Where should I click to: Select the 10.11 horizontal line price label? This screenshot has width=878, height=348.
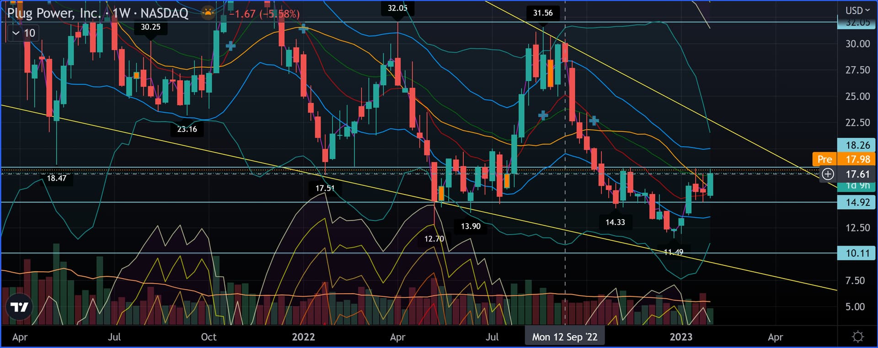(x=857, y=253)
